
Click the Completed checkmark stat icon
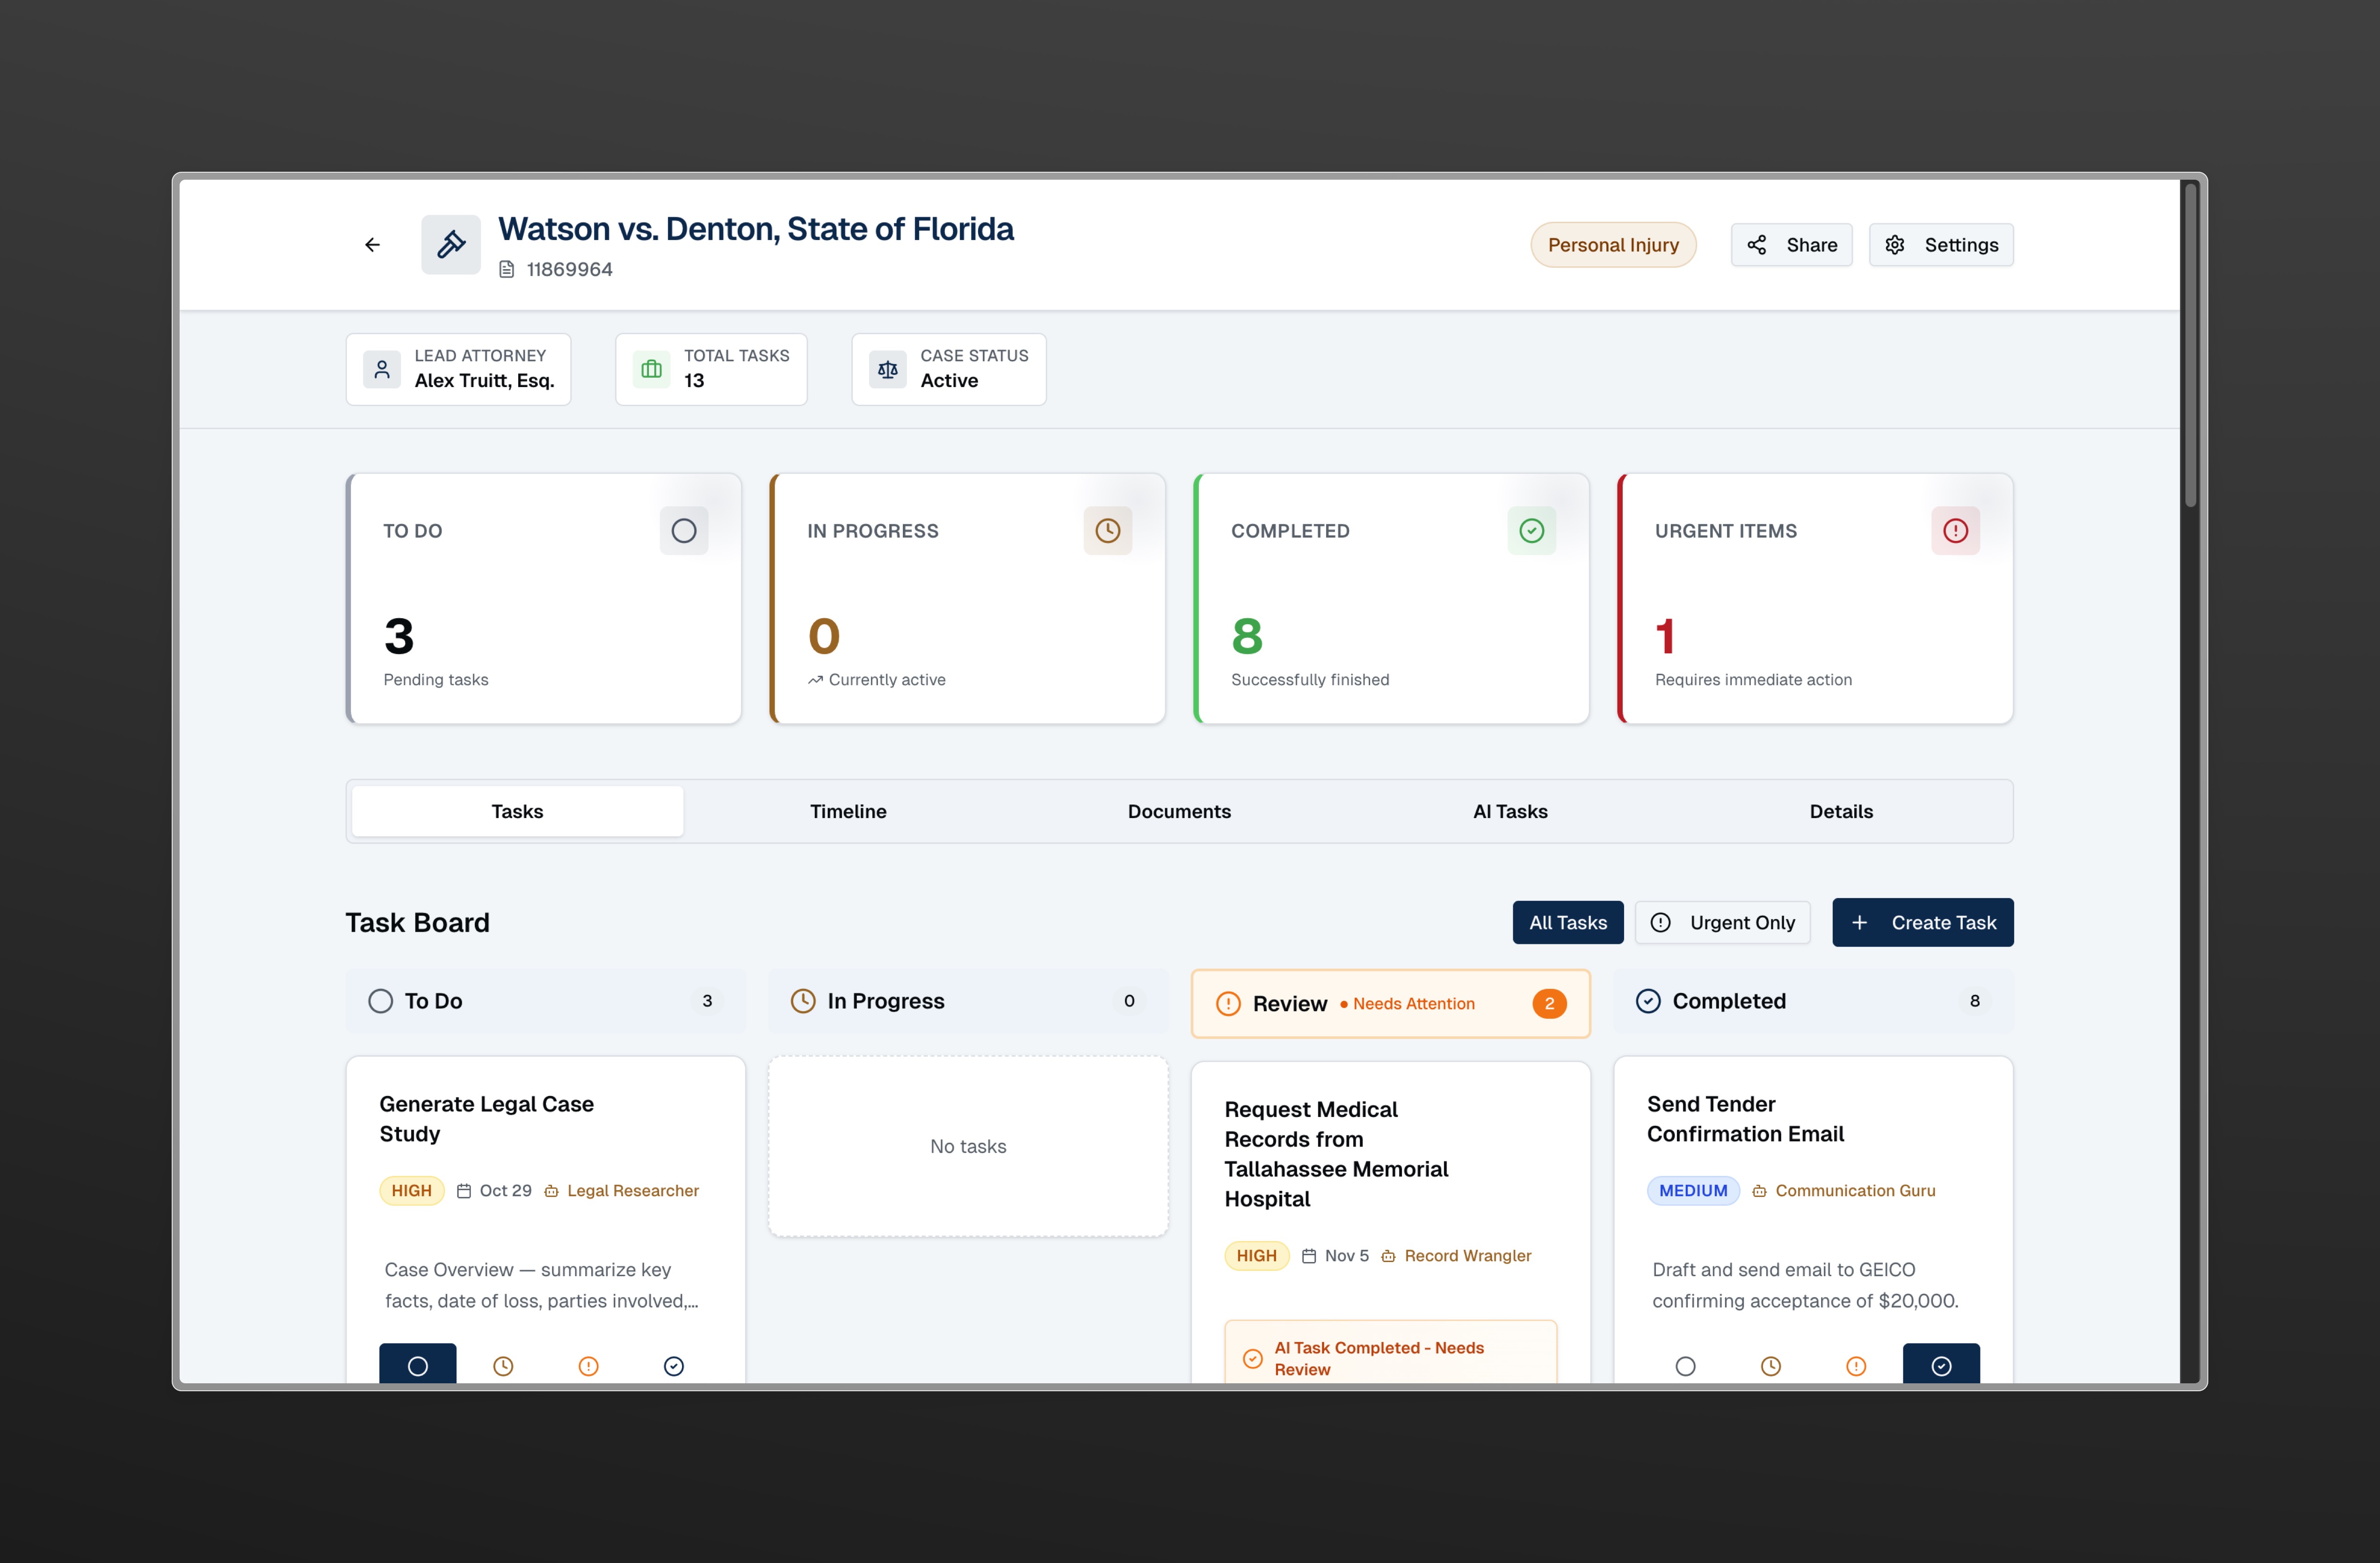pyautogui.click(x=1531, y=530)
